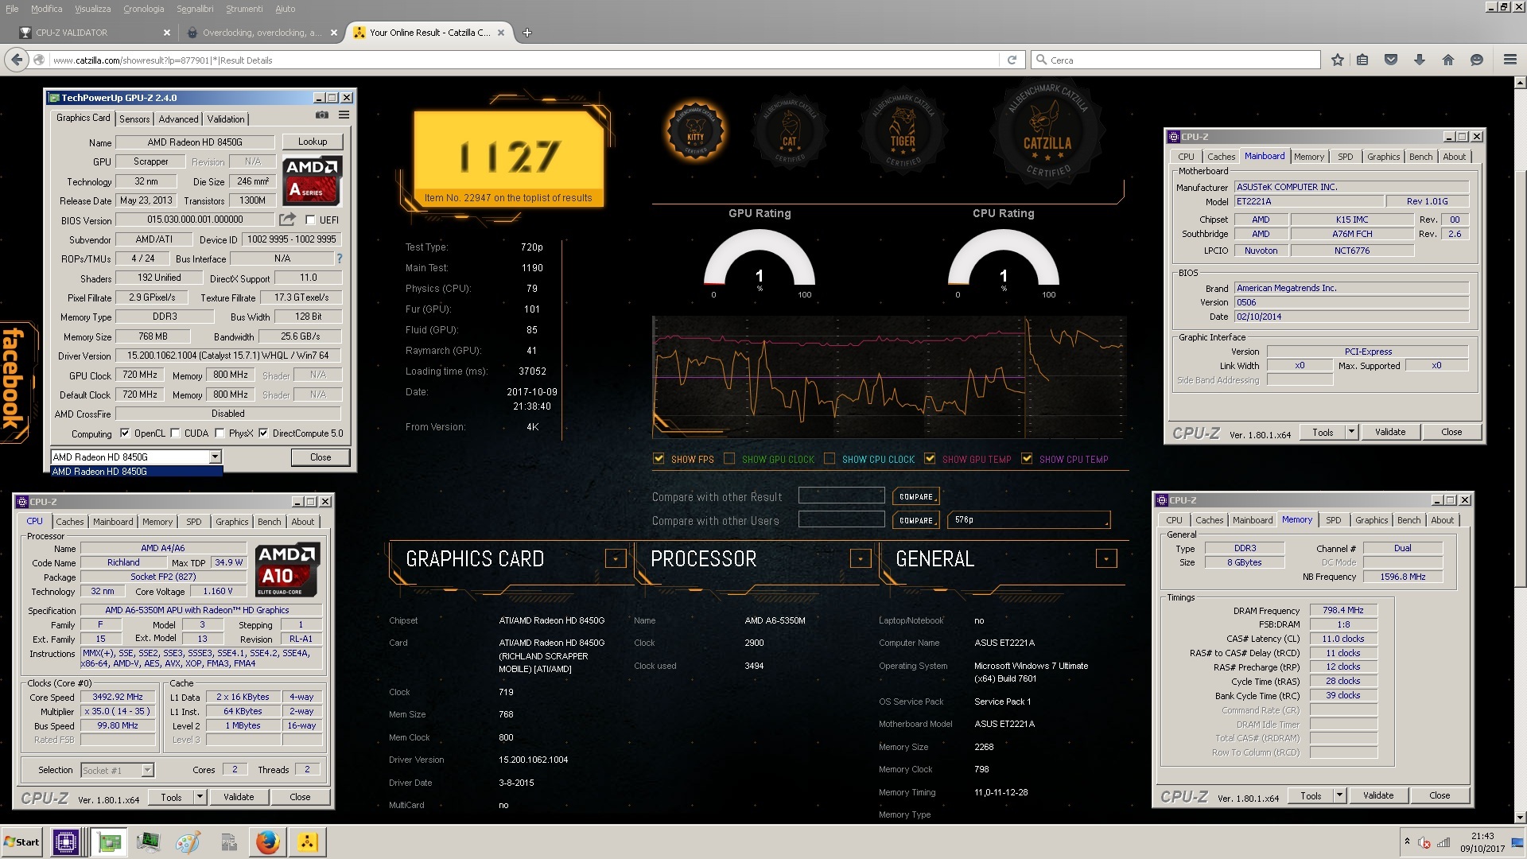Click COMPARE next to other Result
Viewport: 1527px width, 859px height.
pos(916,496)
